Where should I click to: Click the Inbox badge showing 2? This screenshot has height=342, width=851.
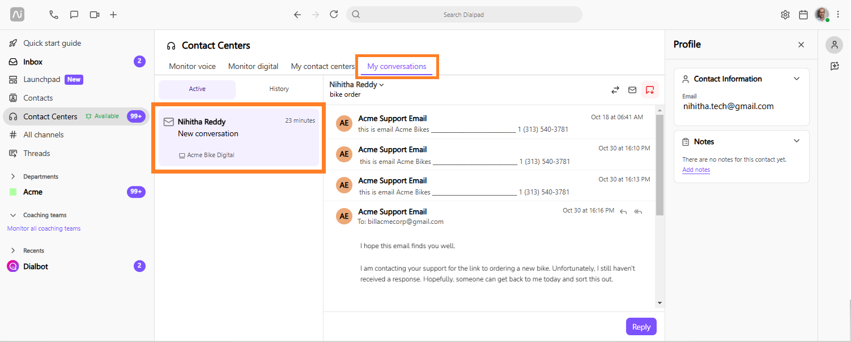[x=139, y=62]
